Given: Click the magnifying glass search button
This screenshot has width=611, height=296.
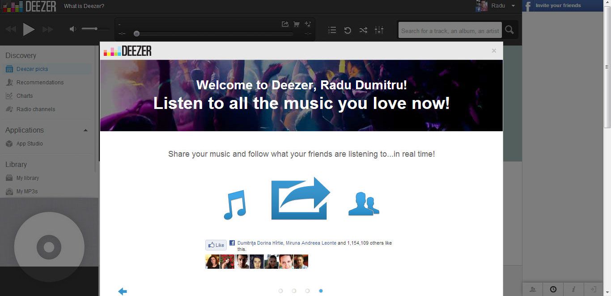Looking at the screenshot, I should 509,30.
